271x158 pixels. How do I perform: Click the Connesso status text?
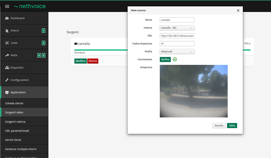pos(80,52)
